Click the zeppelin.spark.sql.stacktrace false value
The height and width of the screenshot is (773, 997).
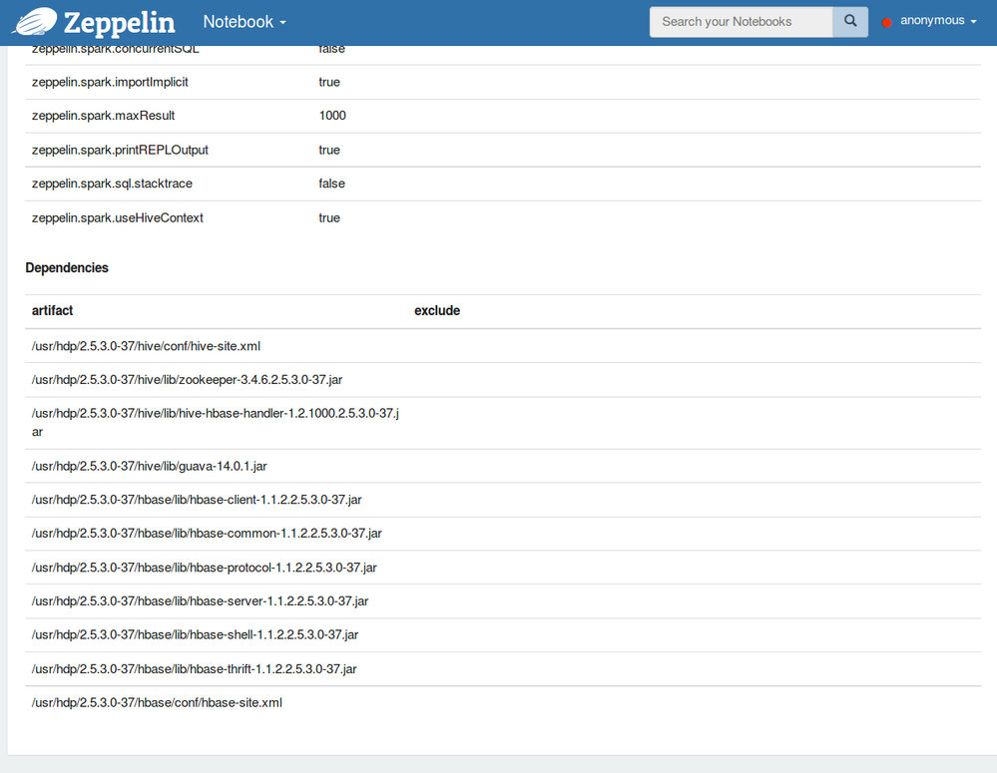[x=331, y=183]
